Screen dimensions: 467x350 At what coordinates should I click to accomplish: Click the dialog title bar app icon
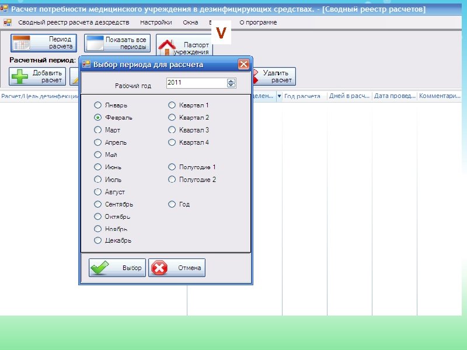click(86, 64)
